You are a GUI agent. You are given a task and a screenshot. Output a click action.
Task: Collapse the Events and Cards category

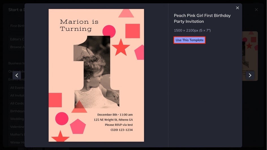[x=16, y=79]
